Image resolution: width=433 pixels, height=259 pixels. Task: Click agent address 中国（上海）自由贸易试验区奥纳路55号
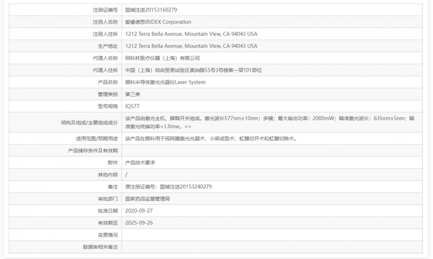point(193,70)
